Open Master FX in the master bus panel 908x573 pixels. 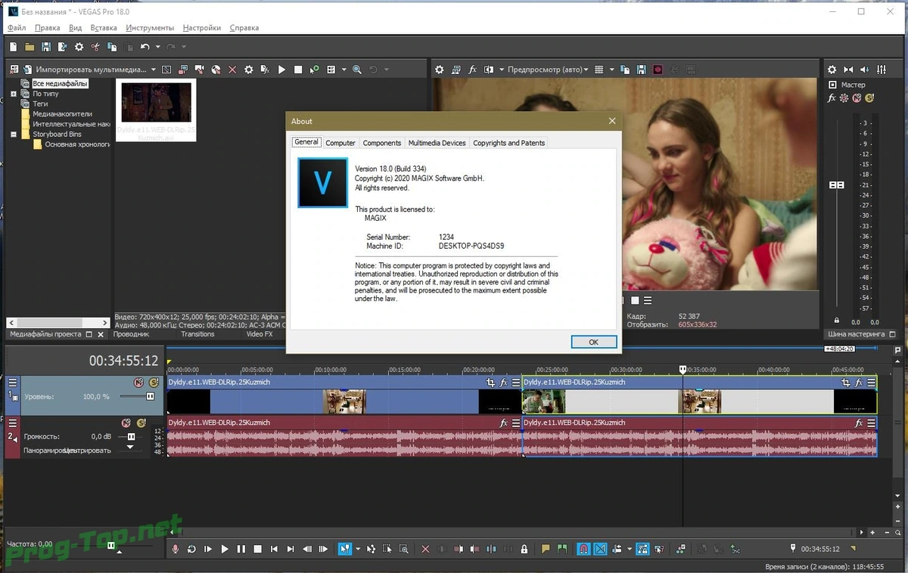coord(832,98)
